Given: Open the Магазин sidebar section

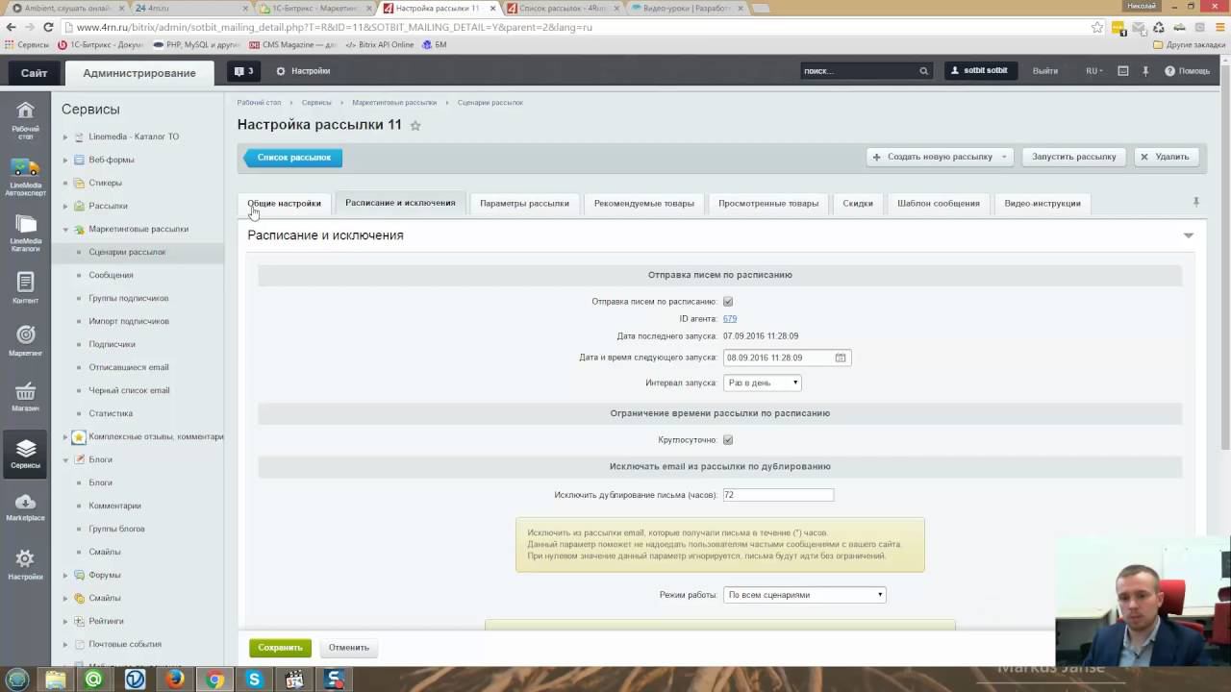Looking at the screenshot, I should [x=25, y=396].
